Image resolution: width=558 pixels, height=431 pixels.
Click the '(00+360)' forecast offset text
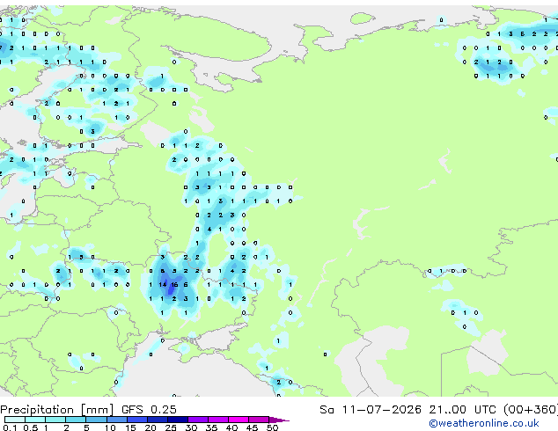[531, 410]
